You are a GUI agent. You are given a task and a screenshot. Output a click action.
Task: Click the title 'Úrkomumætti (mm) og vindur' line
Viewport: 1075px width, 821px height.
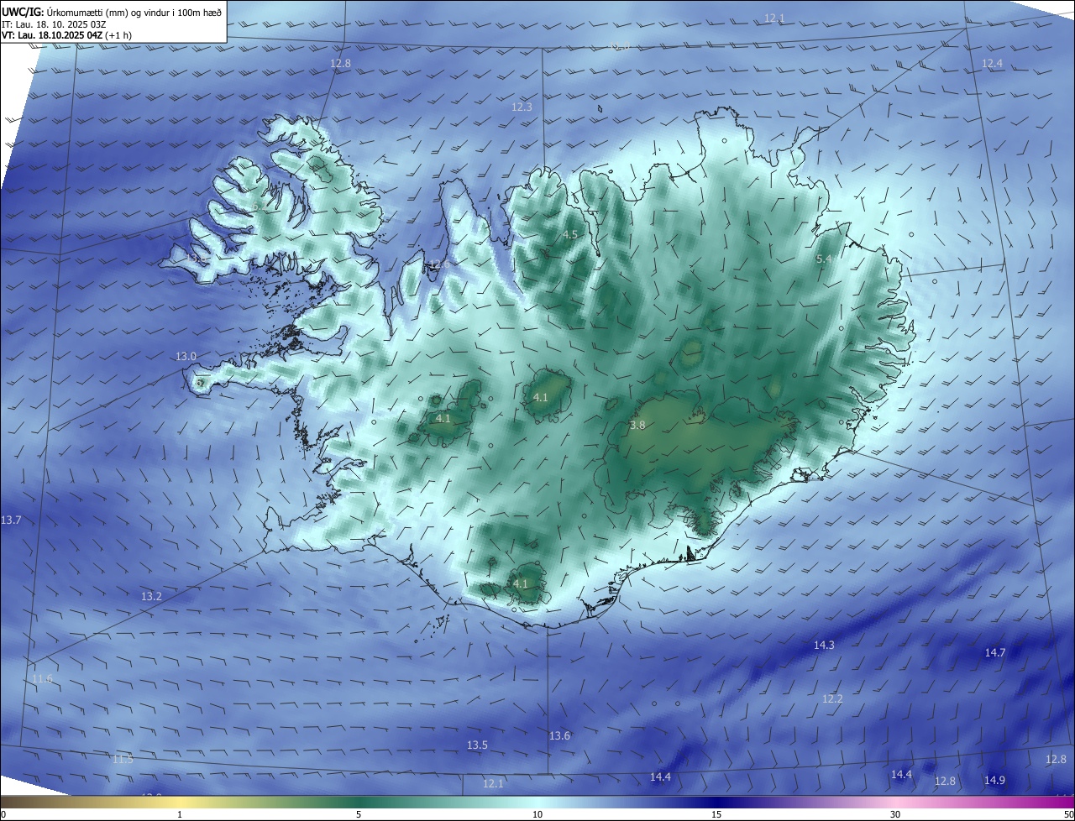click(x=113, y=11)
